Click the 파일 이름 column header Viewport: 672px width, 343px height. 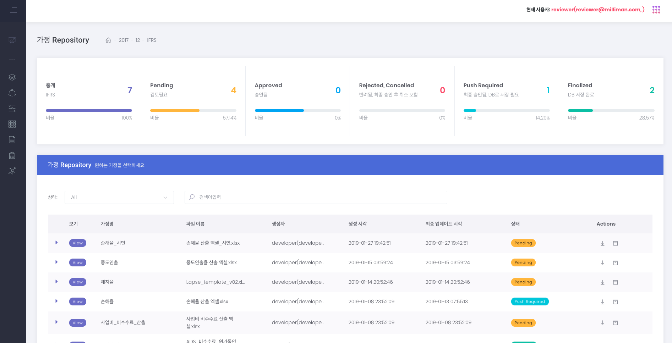coord(195,224)
